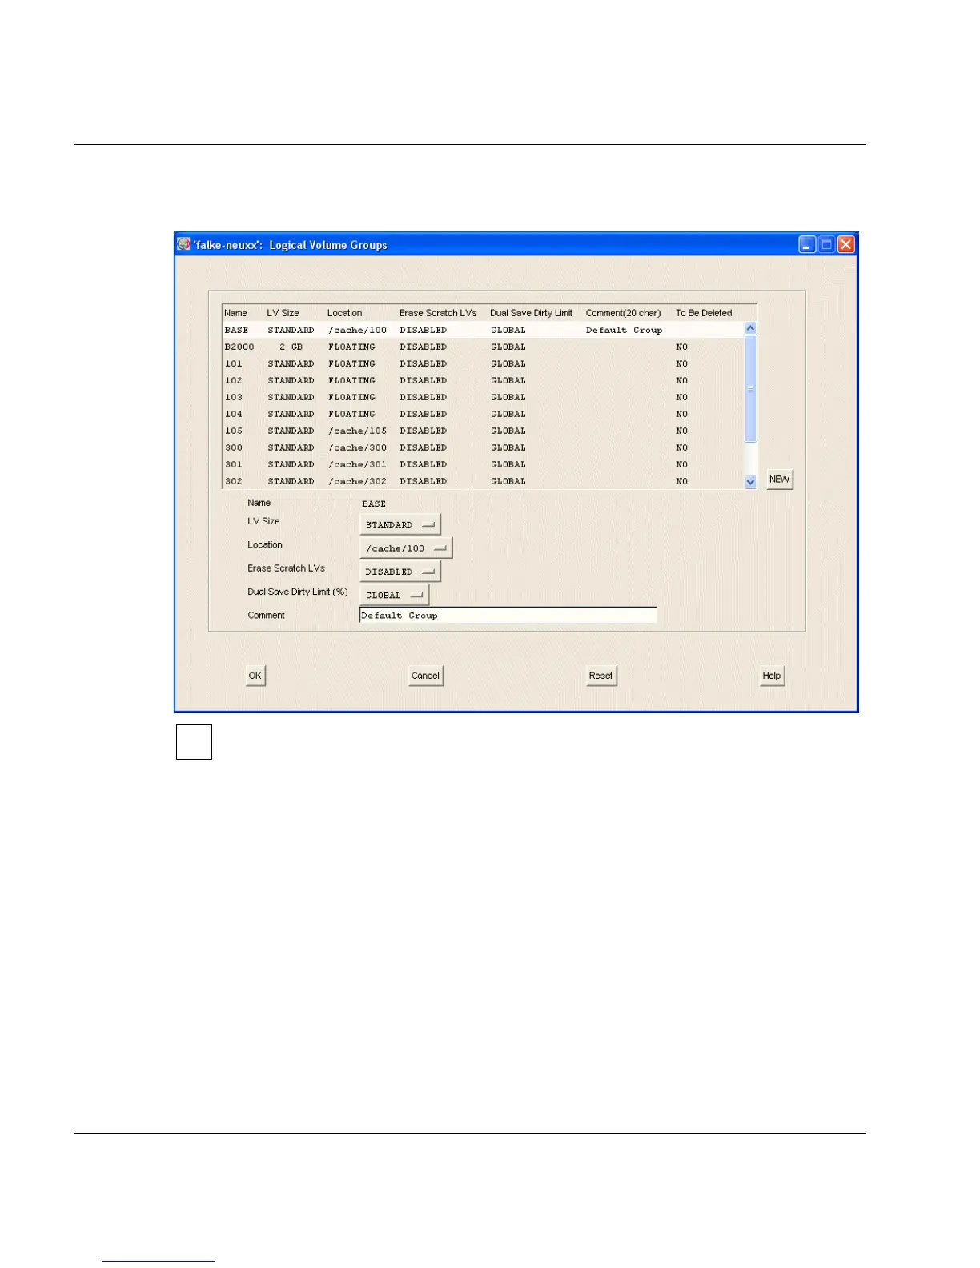Click the 2 GB size cell
Screen dimensions: 980x1268
coord(291,347)
